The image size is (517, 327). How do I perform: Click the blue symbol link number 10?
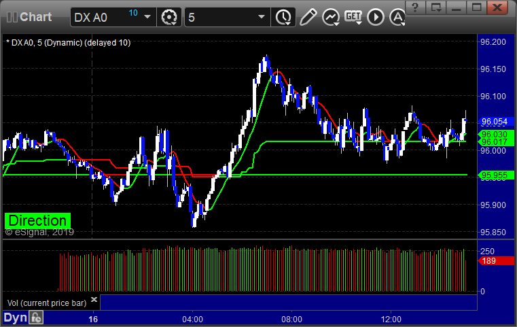[x=133, y=13]
